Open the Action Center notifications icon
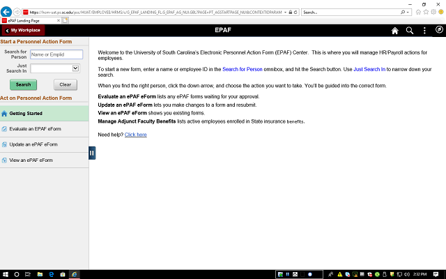The image size is (446, 279). tap(436, 274)
